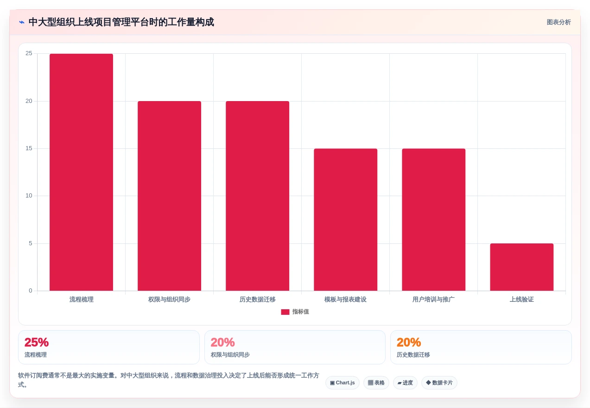This screenshot has height=408, width=590.
Task: Click the footer note starting 软件订阅费通常
Action: pyautogui.click(x=169, y=380)
